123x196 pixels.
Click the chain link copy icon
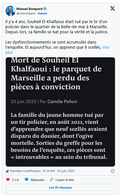(x=51, y=180)
